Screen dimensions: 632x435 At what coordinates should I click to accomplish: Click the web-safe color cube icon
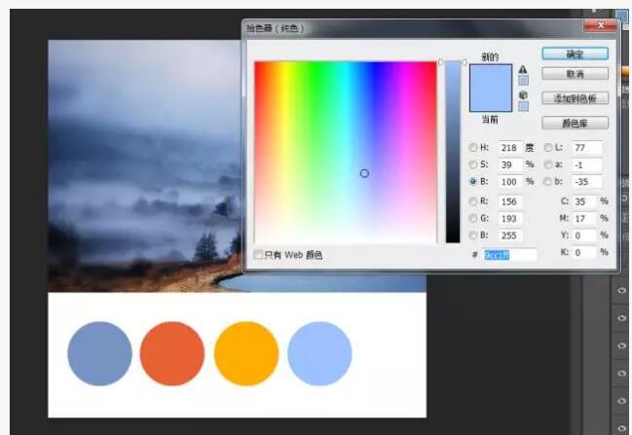click(523, 95)
